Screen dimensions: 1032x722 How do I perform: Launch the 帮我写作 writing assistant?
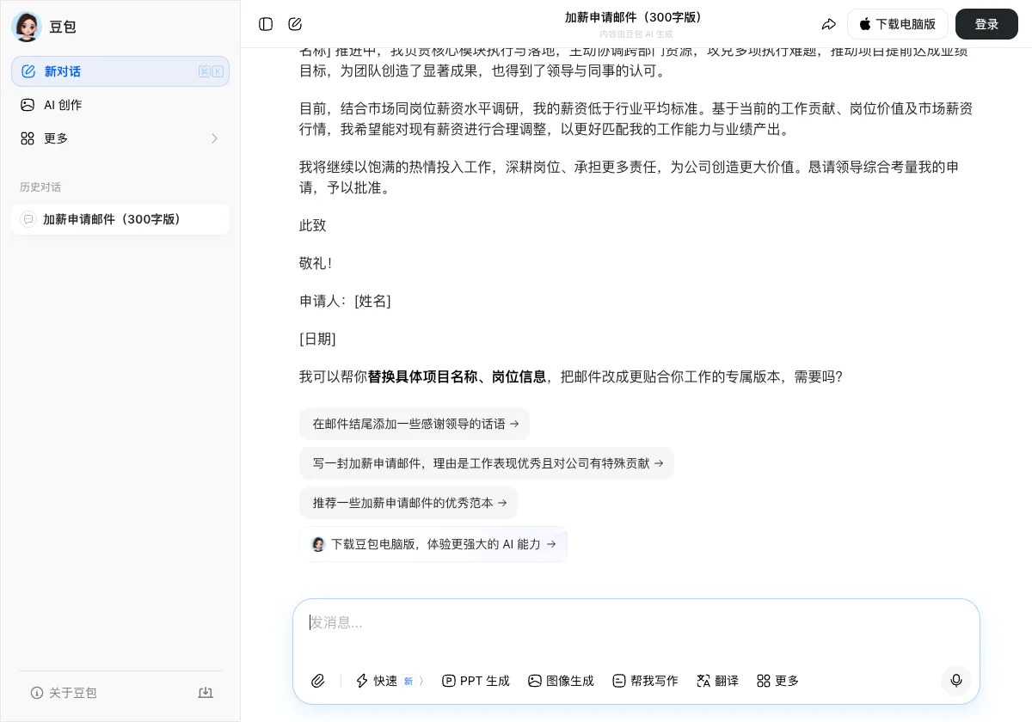645,681
